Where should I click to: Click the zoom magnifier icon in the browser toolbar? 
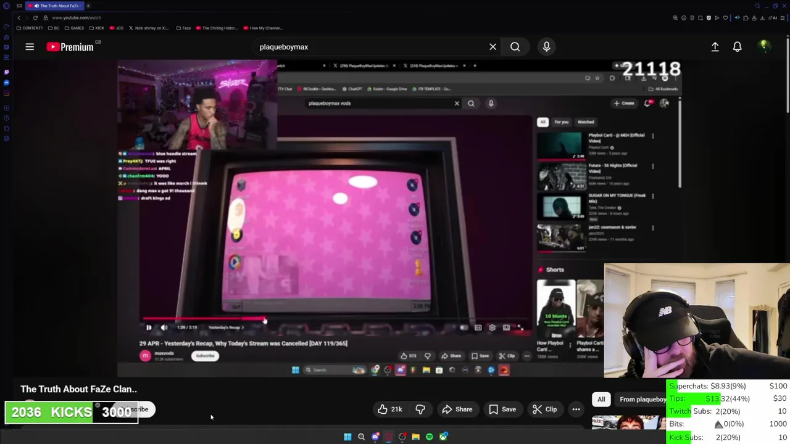tap(675, 18)
